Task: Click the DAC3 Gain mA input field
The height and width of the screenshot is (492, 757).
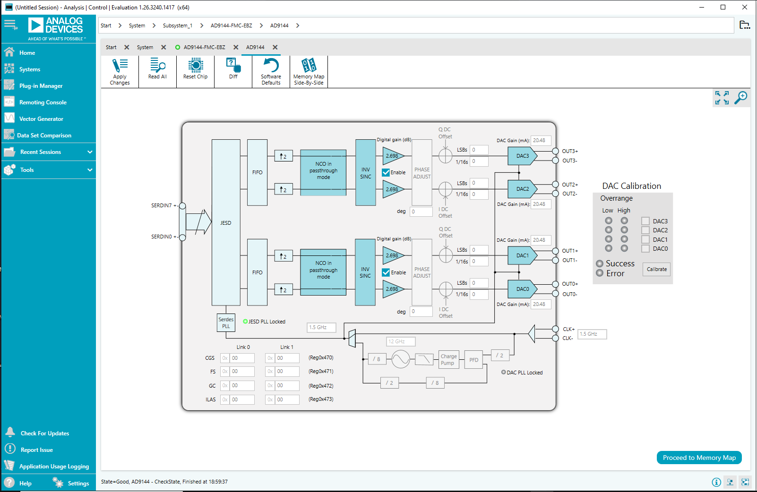Action: point(541,141)
